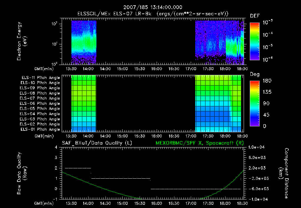The height and width of the screenshot is (208, 301).
Task: Click the 90 tick label on the Deg scale
Action: (266, 104)
